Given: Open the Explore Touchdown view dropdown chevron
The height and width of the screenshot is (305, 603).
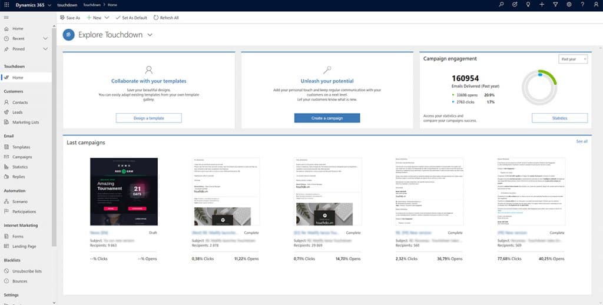Looking at the screenshot, I should [x=150, y=35].
